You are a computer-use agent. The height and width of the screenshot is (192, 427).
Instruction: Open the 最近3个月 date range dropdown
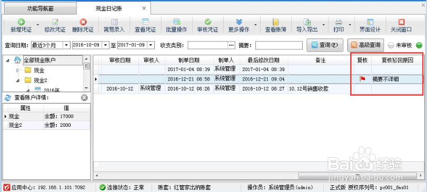pos(66,45)
